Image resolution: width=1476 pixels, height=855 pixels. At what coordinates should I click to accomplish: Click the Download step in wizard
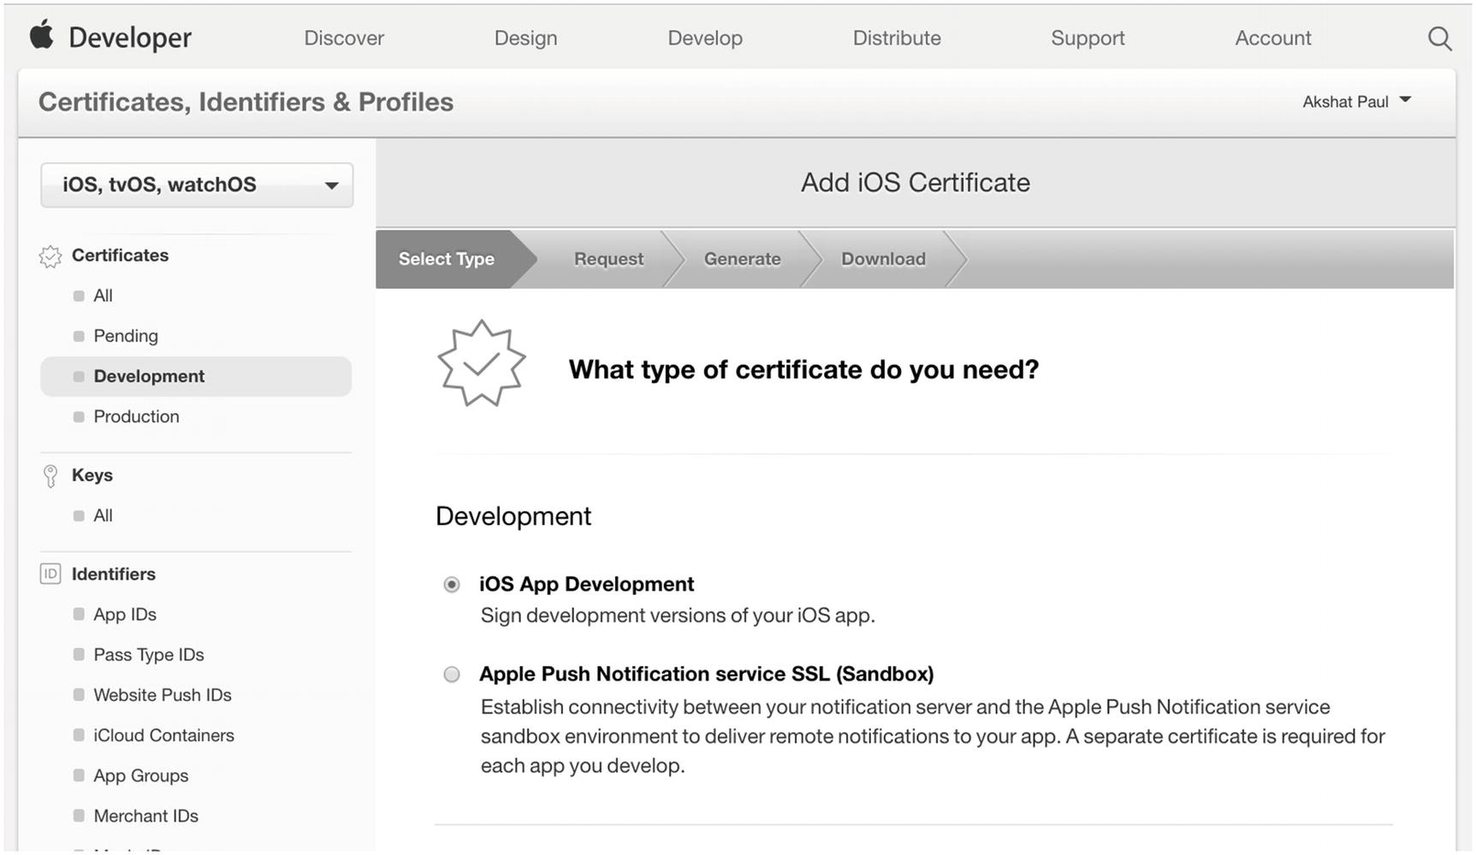883,259
